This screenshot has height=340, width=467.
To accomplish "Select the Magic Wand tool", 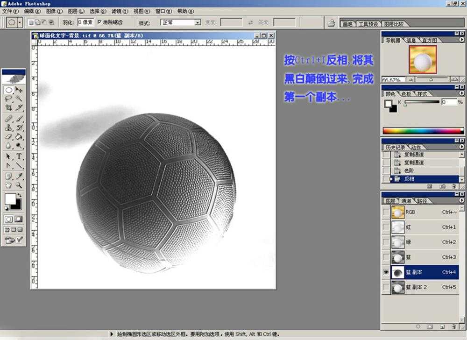I will tap(19, 99).
